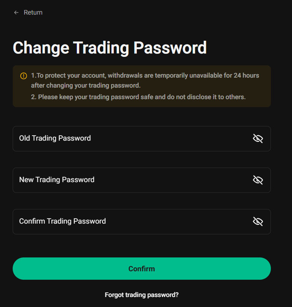Click the Return text link
Screen dimensions: 292x307
[33, 13]
